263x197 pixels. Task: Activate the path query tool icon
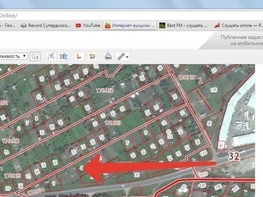pyautogui.click(x=51, y=57)
